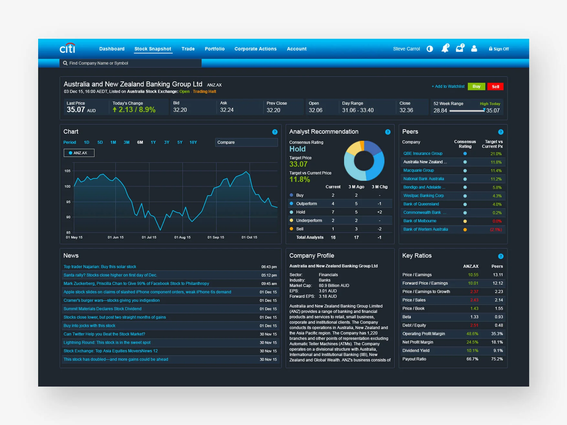The image size is (567, 425).
Task: Toggle the display contrast icon
Action: point(430,48)
